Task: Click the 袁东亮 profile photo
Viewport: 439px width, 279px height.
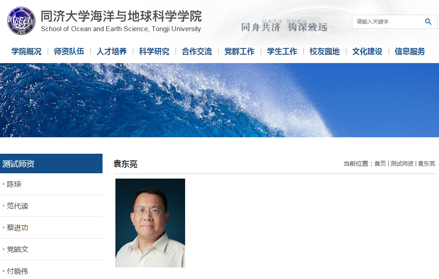Action: (x=150, y=223)
